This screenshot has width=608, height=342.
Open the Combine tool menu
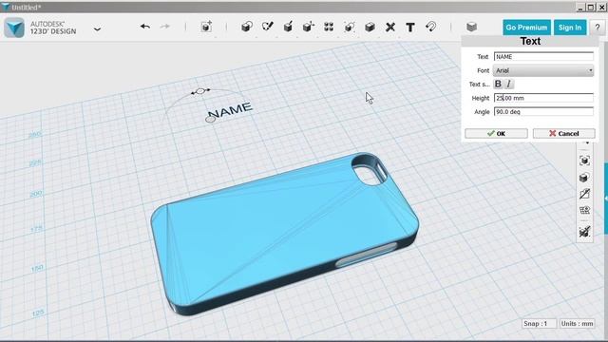click(x=370, y=27)
